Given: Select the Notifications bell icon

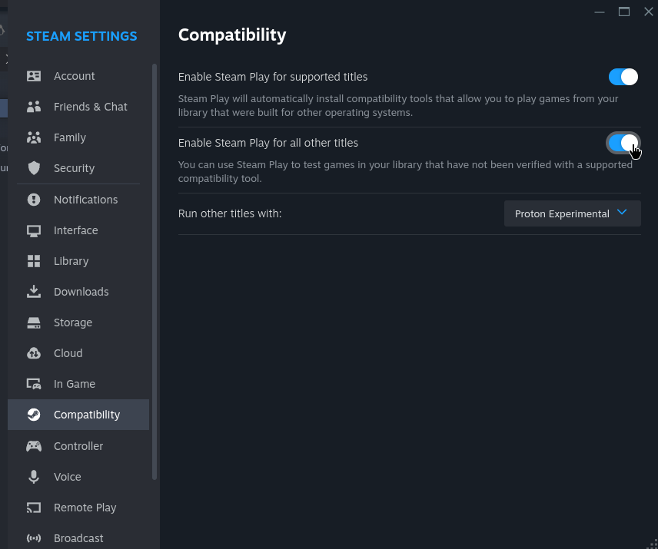Looking at the screenshot, I should 34,199.
